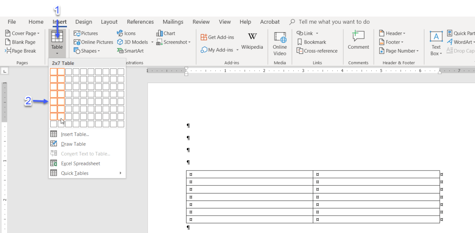
Task: Switch to the Mailings tab
Action: tap(173, 22)
